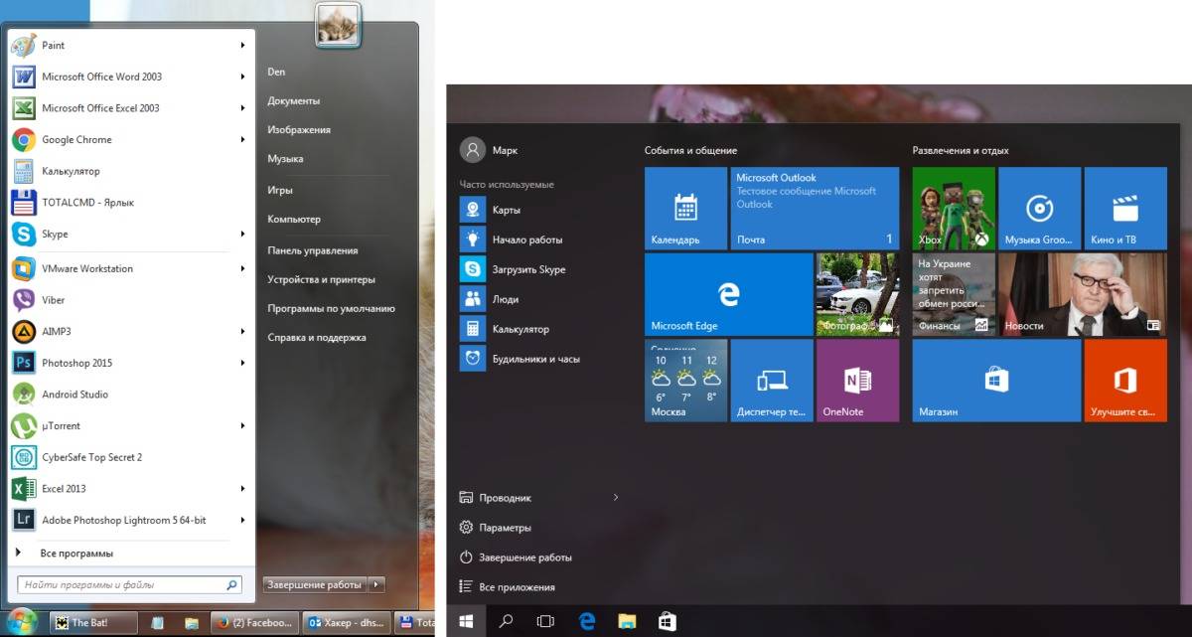This screenshot has width=1192, height=637.
Task: Open Все программы
Action: click(76, 552)
